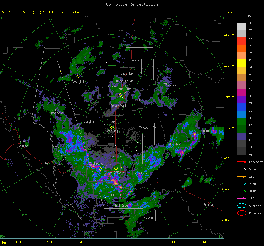Viewport: 264px width, 246px height.
Task: Click the Vulcan city label
Action: [x=149, y=217]
